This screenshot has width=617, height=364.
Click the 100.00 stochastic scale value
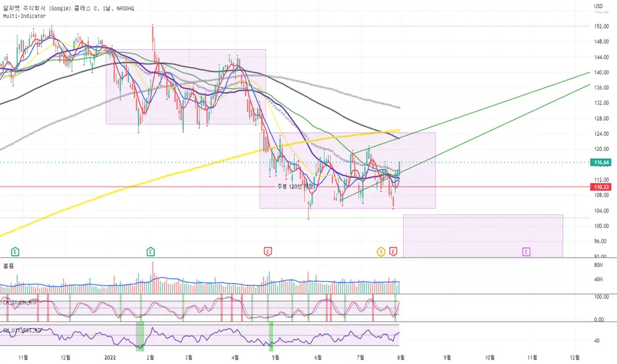(602, 297)
